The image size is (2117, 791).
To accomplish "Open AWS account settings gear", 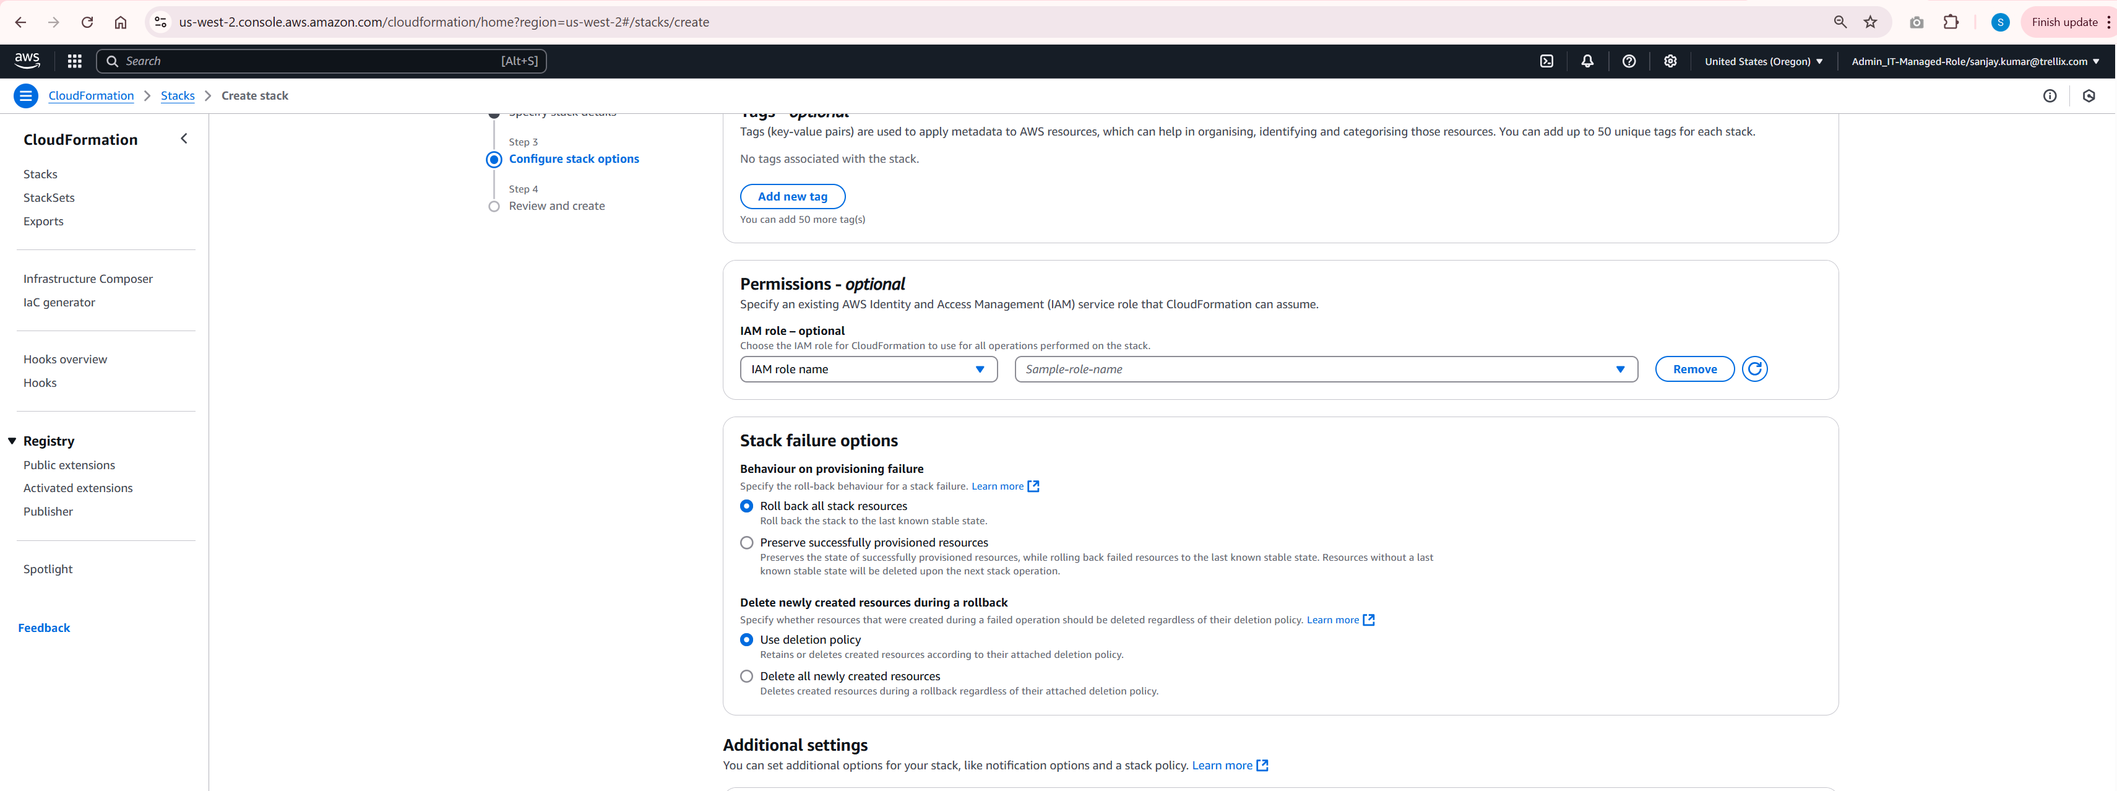I will tap(1670, 61).
